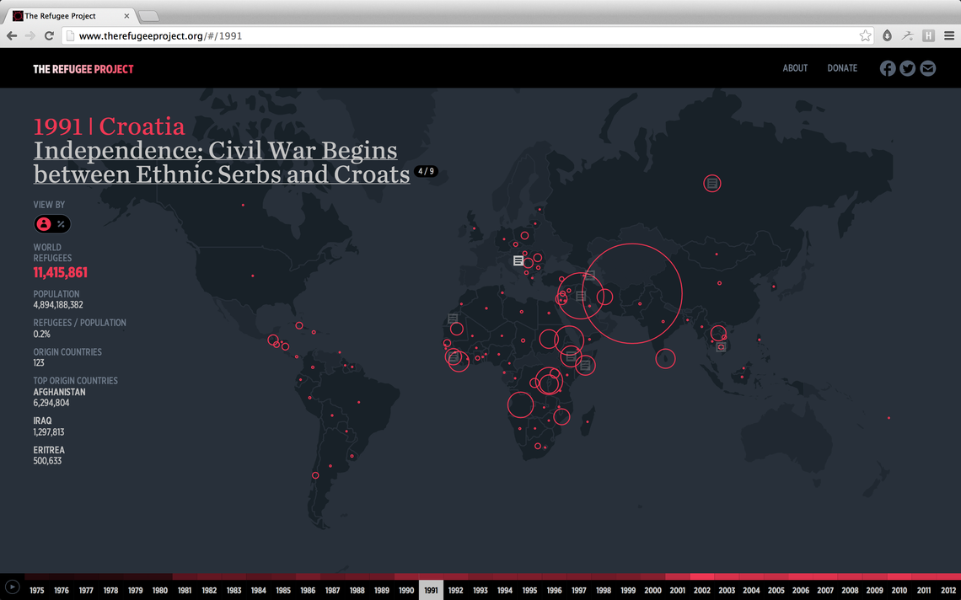Open the ABOUT menu item
The image size is (961, 600).
pyautogui.click(x=795, y=68)
